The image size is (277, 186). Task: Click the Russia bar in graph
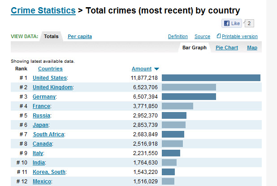(x=174, y=116)
